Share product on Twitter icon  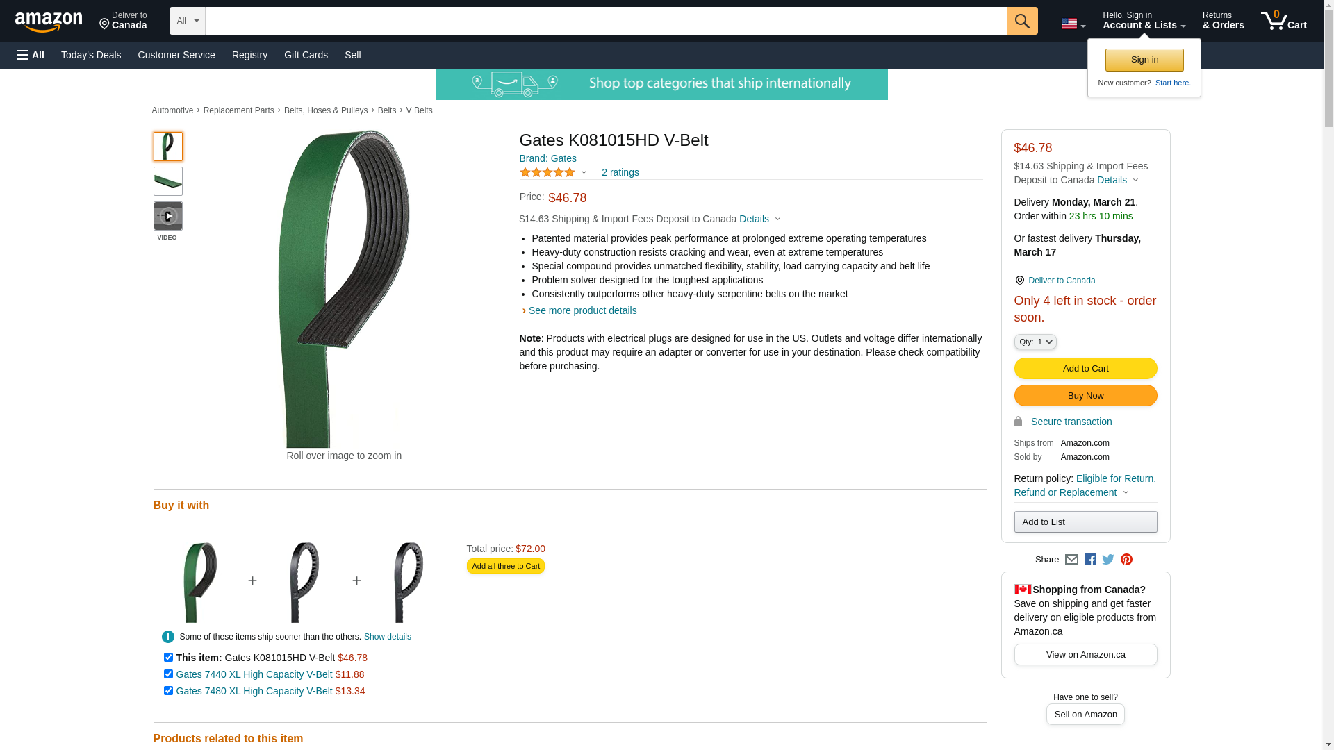point(1108,560)
